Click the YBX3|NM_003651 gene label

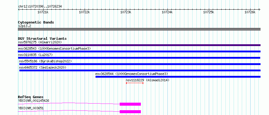tap(31, 108)
